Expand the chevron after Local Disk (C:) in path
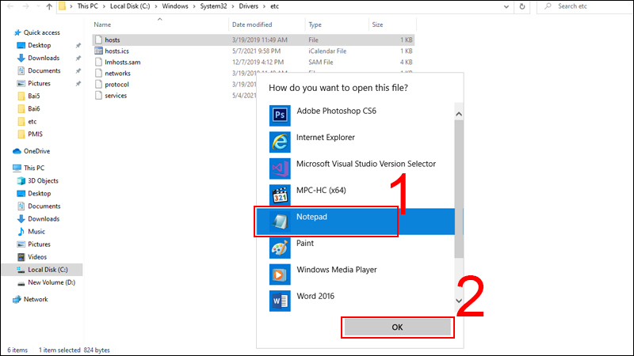Viewport: 634px width, 356px height. point(156,6)
